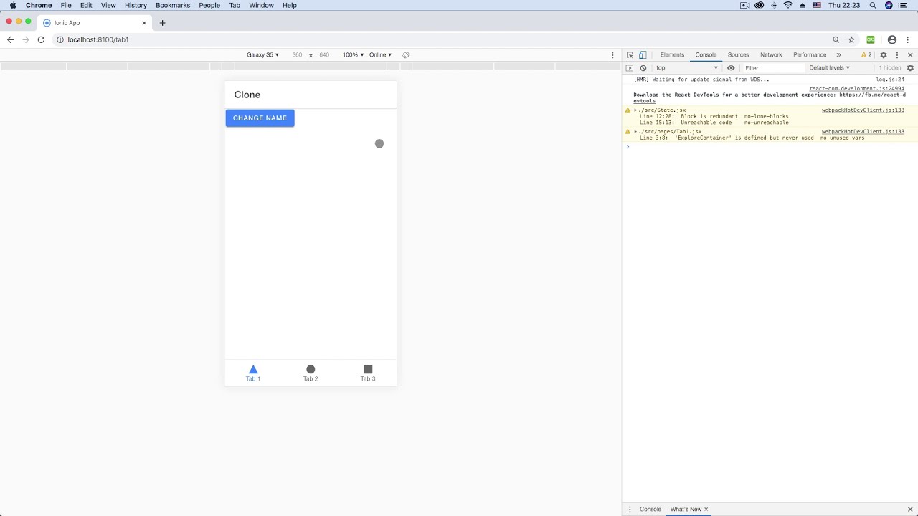Open a new browser tab

pos(162,23)
